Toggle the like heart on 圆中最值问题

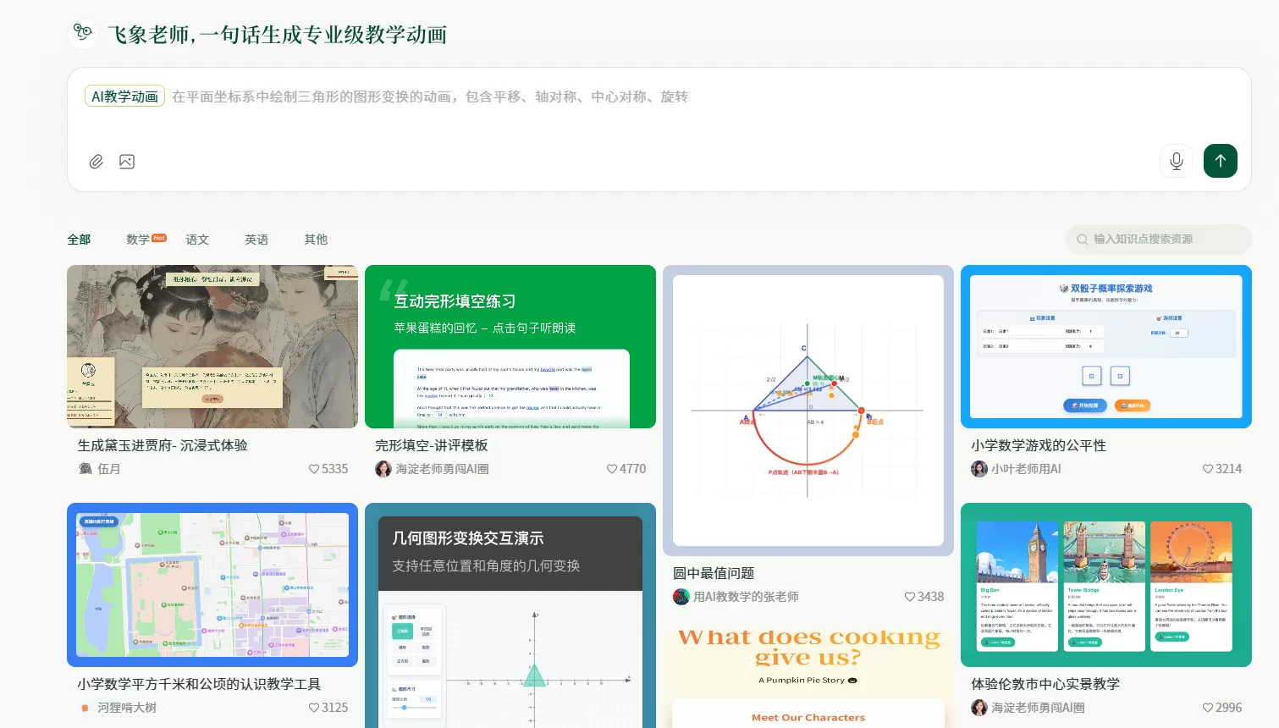pyautogui.click(x=908, y=597)
